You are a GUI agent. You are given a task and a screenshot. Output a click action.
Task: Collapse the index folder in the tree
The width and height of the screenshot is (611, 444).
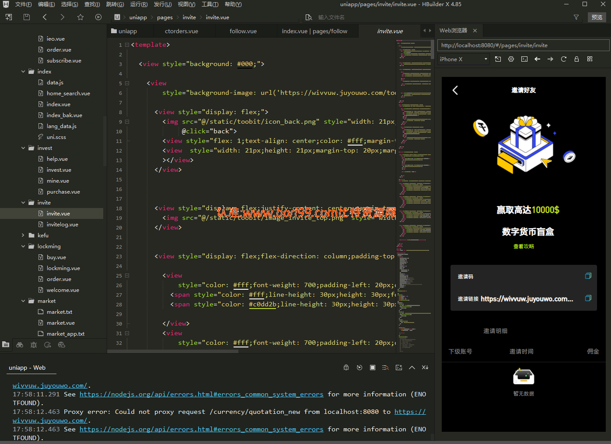[x=23, y=71]
